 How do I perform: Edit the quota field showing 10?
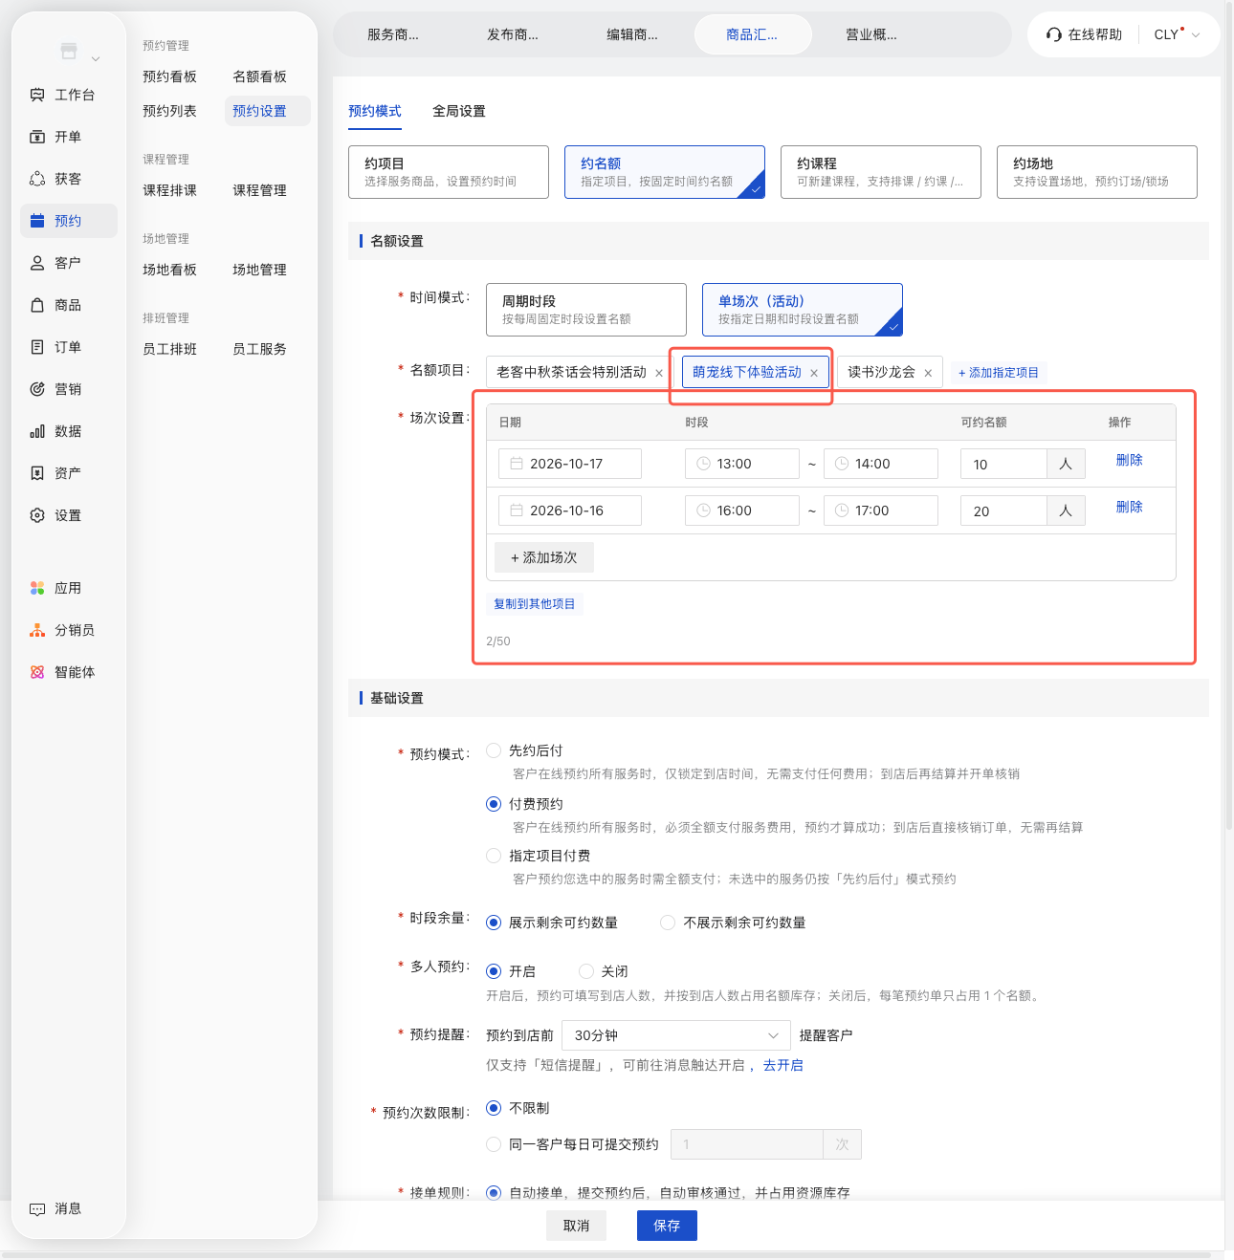pos(1004,464)
